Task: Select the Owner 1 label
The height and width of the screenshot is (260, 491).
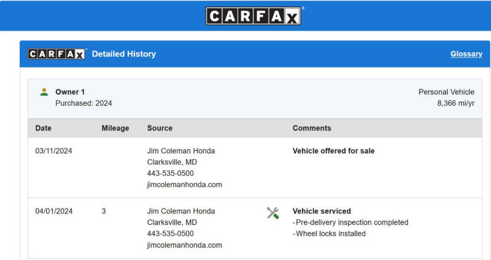Action: (70, 92)
